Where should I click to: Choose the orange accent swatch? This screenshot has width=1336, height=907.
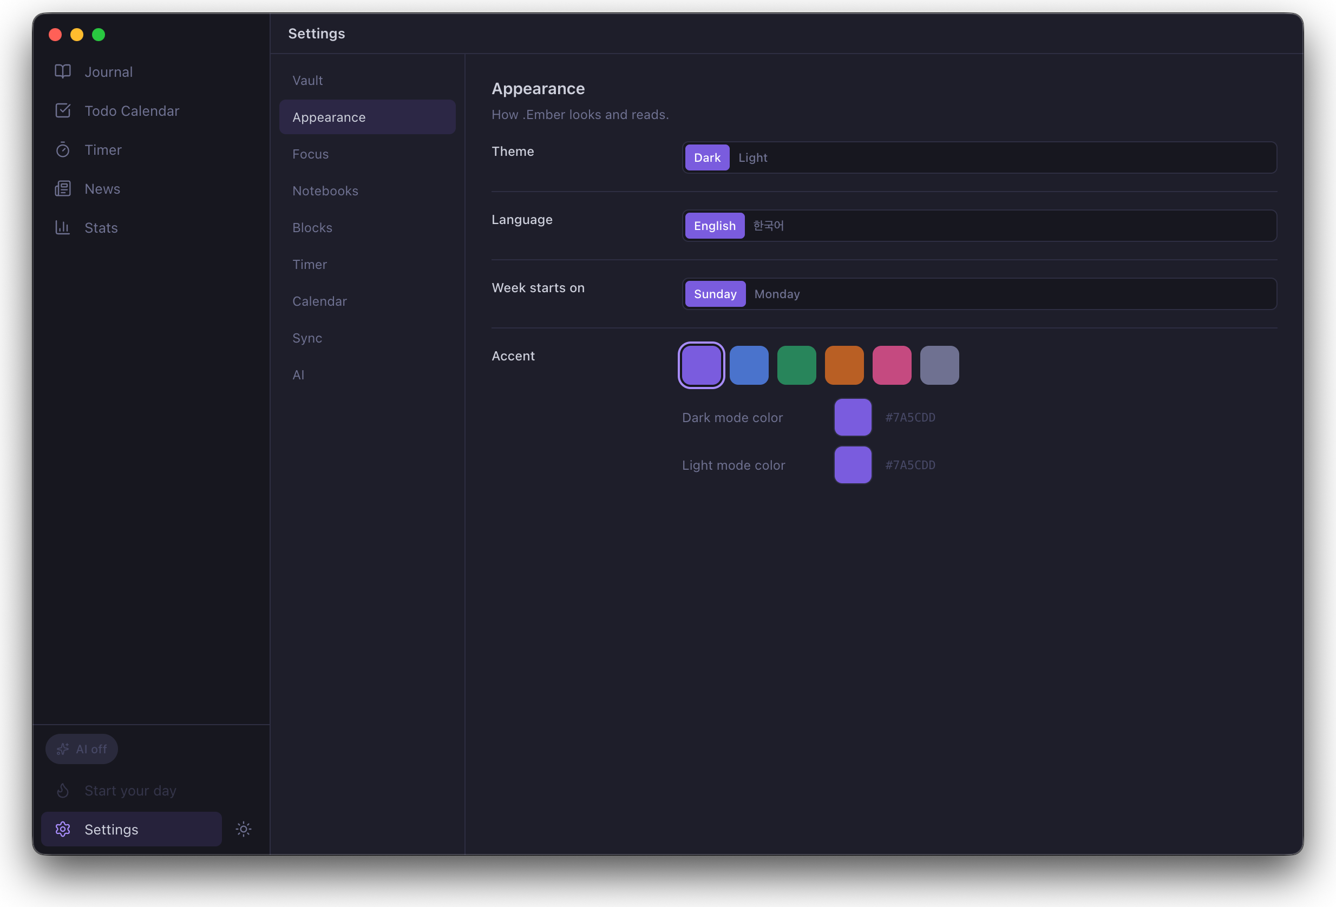(844, 365)
